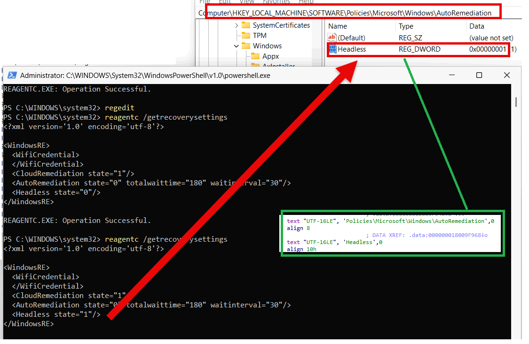529x344 pixels.
Task: Click the Windows folder icon in tree
Action: pyautogui.click(x=246, y=46)
